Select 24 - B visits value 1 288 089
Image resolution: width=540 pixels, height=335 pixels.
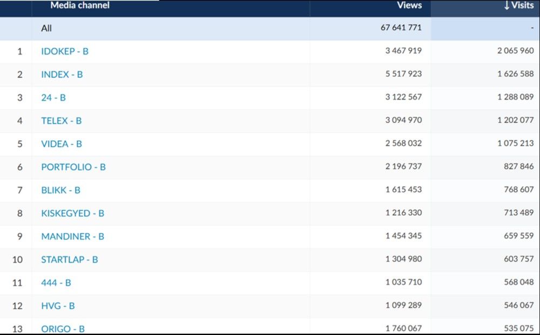515,97
